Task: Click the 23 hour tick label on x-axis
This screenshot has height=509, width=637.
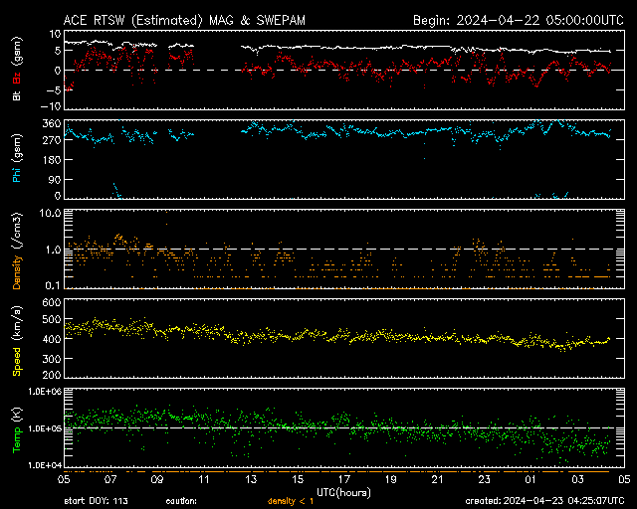Action: (485, 478)
